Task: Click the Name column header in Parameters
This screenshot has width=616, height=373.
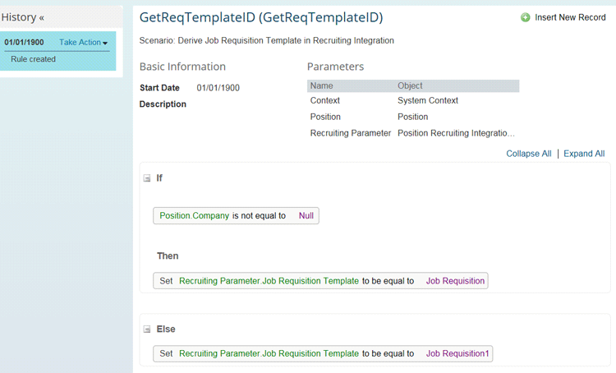Action: coord(322,85)
